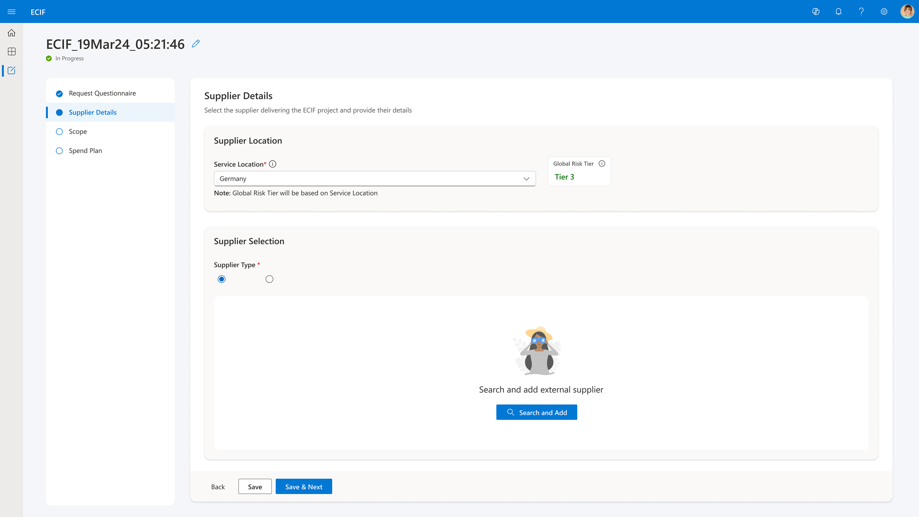Go to Request Questionnaire step
The width and height of the screenshot is (919, 517).
click(x=102, y=94)
